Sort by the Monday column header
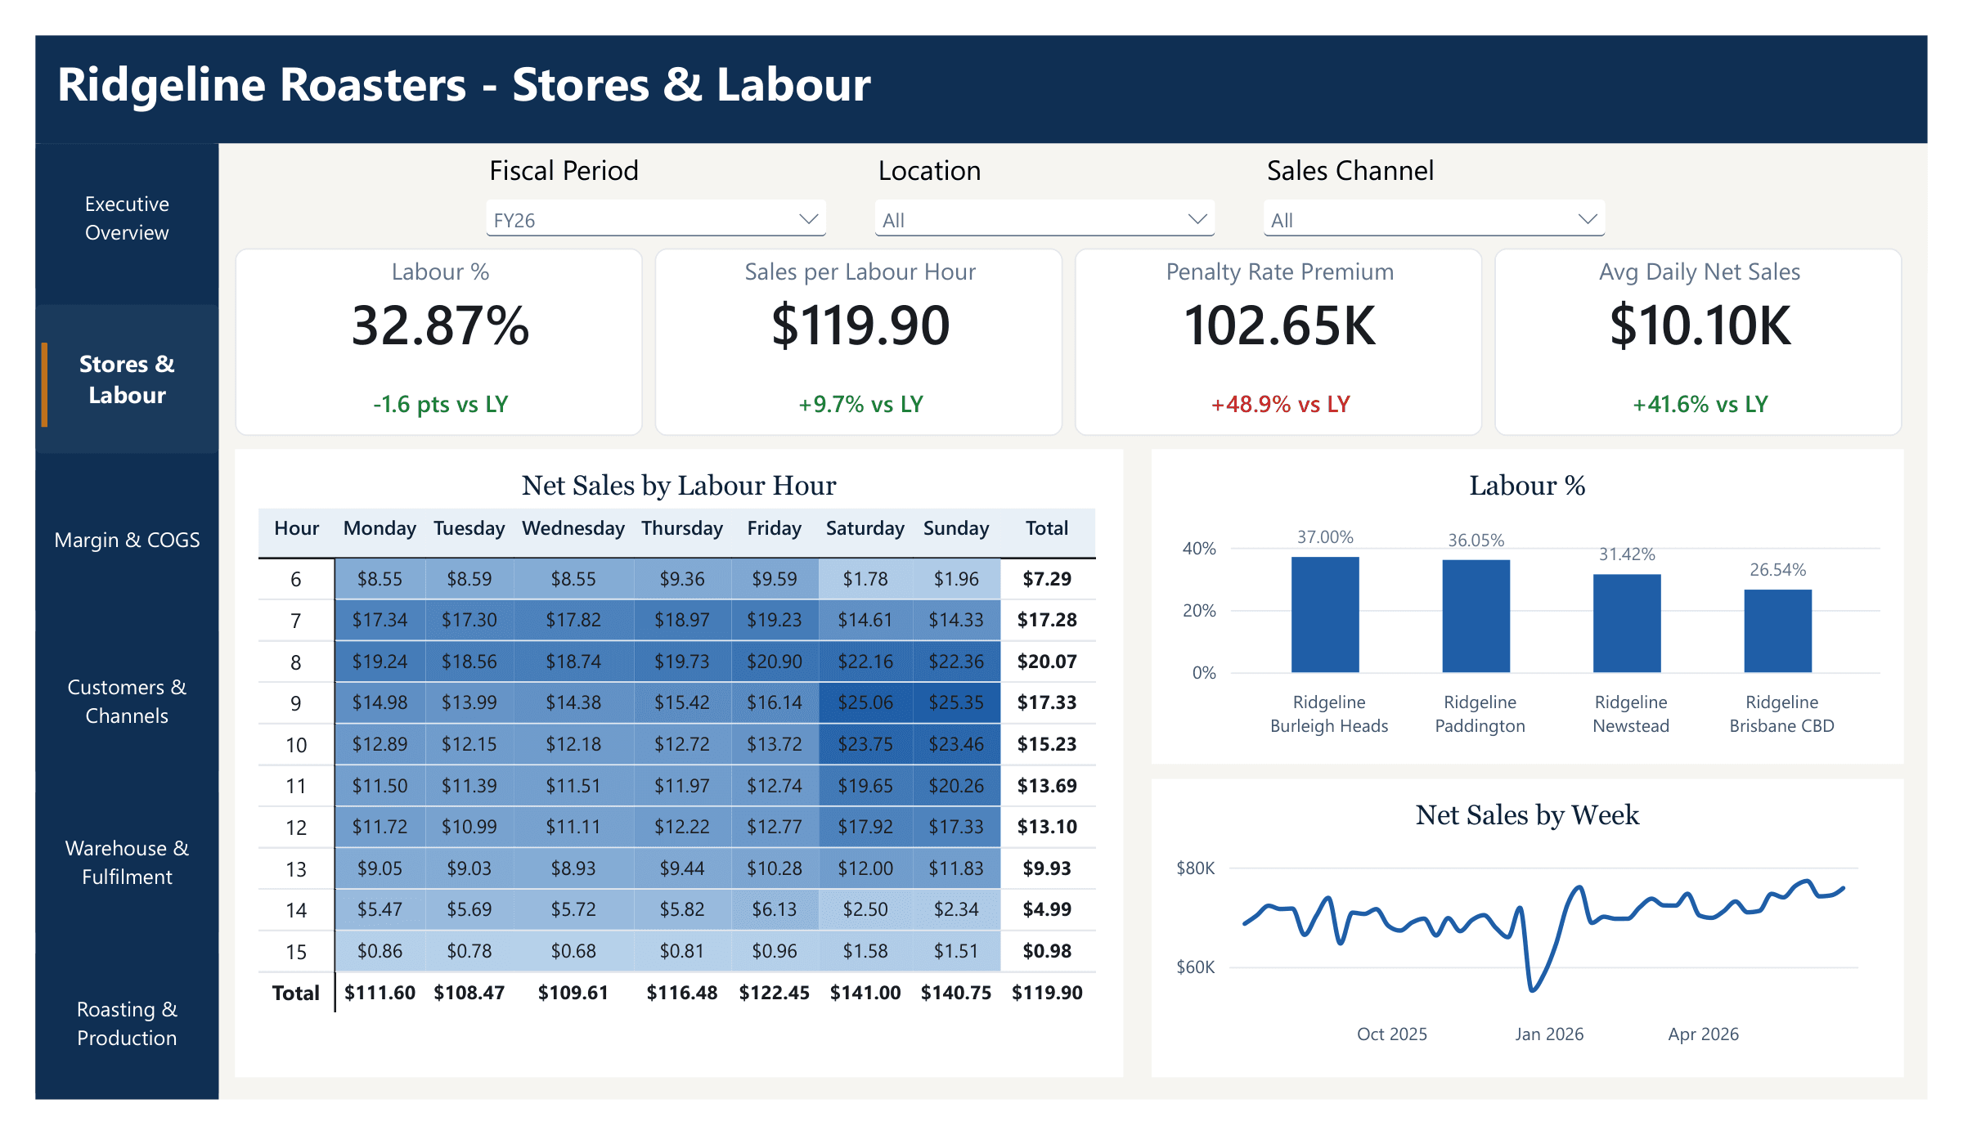Image resolution: width=1963 pixels, height=1135 pixels. (x=380, y=528)
